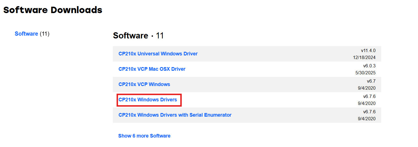Open CP210x VCP Mac OSX Driver link

152,69
